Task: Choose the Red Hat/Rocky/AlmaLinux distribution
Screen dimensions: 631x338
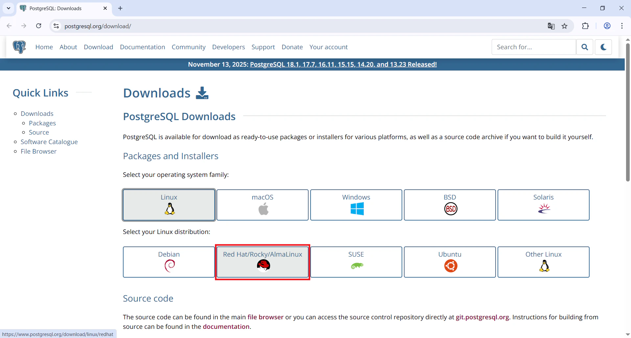Action: 263,262
